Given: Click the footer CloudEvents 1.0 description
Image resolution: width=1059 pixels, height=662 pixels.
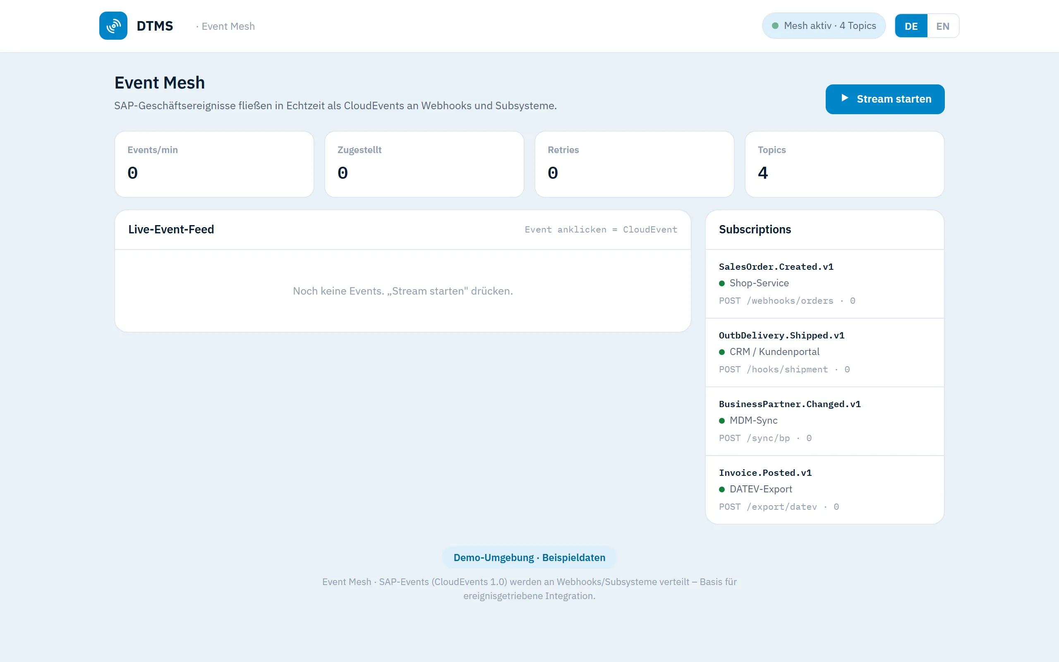Looking at the screenshot, I should pos(529,588).
